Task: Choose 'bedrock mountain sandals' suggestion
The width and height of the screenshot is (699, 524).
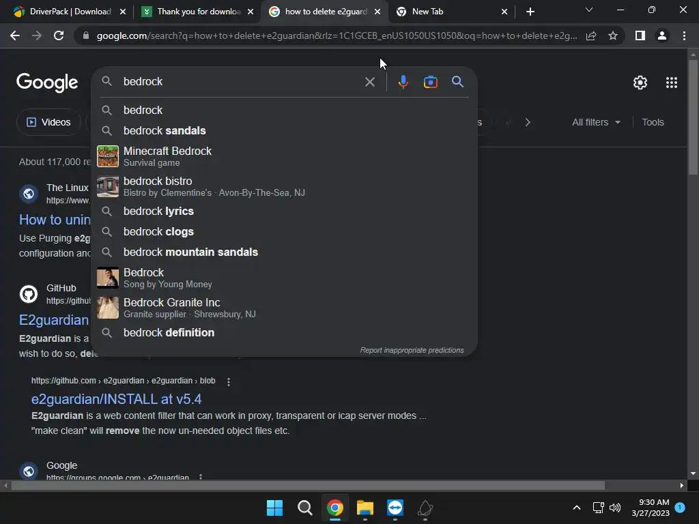Action: click(285, 252)
